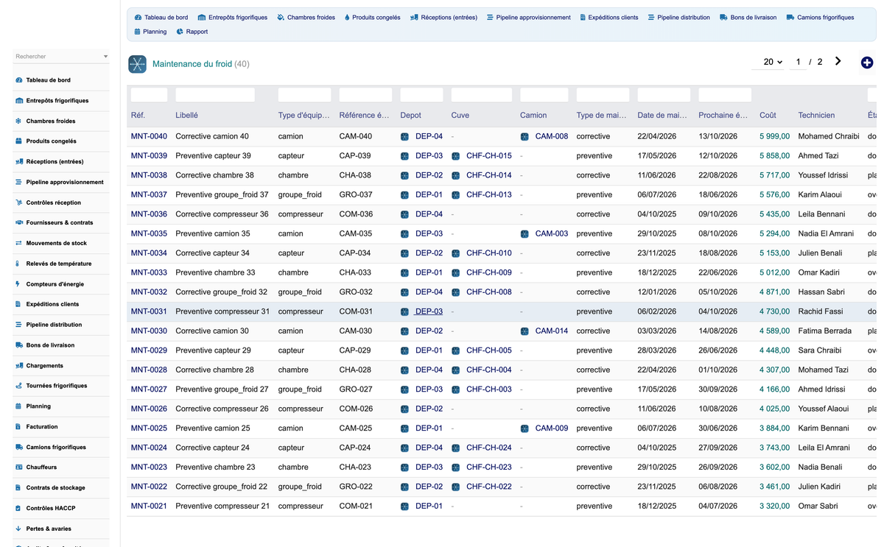Click date 06/07/2026 in MNT-0037 row
Viewport: 884px width, 547px height.
pyautogui.click(x=656, y=195)
